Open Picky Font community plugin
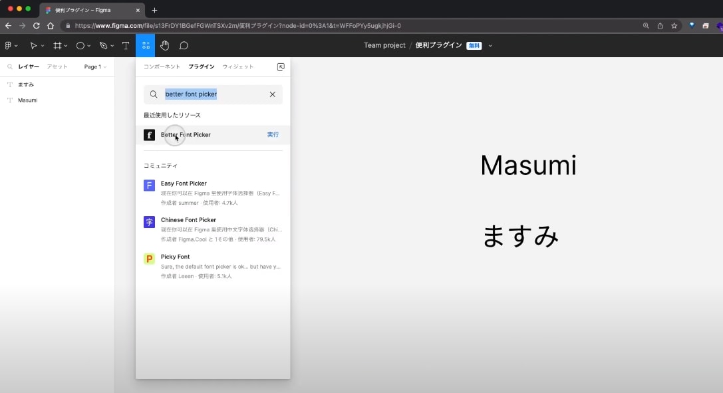 click(213, 266)
